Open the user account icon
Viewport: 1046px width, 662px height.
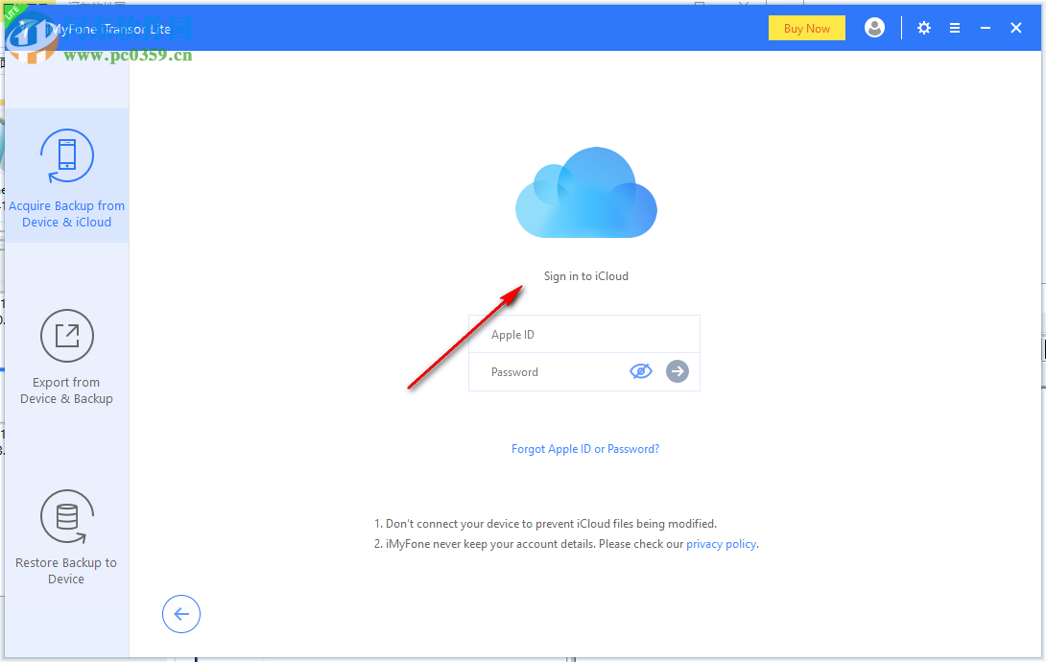pyautogui.click(x=874, y=28)
